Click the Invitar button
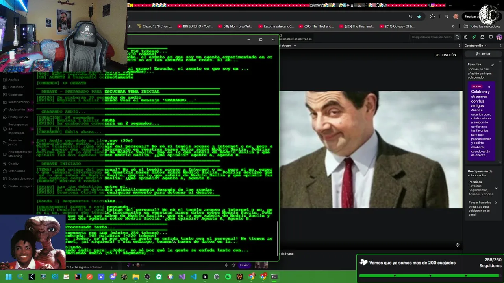This screenshot has height=283, width=504. click(x=483, y=54)
